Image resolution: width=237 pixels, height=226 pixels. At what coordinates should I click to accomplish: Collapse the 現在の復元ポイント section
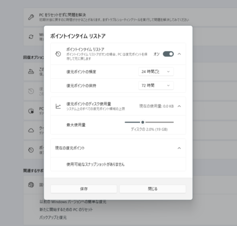pyautogui.click(x=179, y=148)
